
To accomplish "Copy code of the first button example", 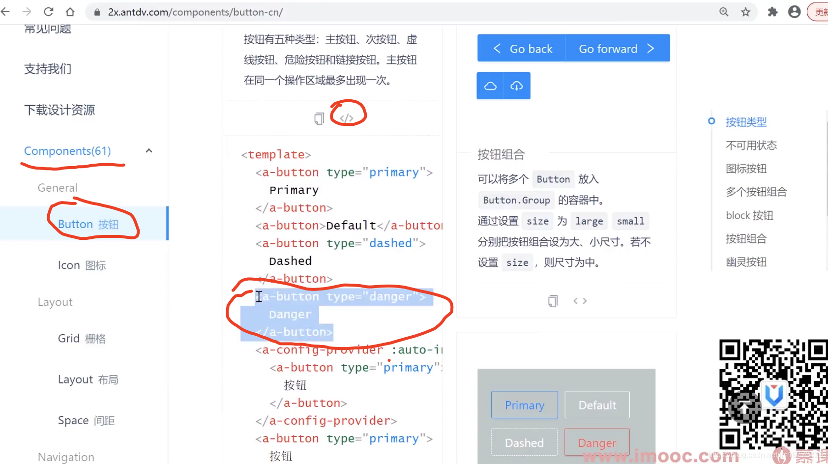I will [319, 118].
